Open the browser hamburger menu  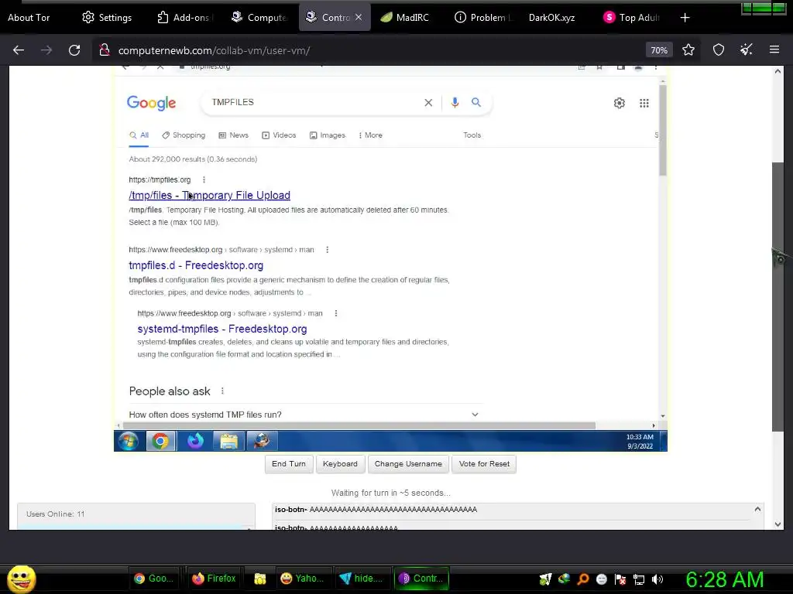point(774,49)
